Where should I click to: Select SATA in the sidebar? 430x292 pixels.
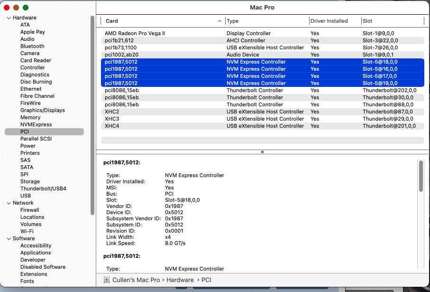coord(27,168)
